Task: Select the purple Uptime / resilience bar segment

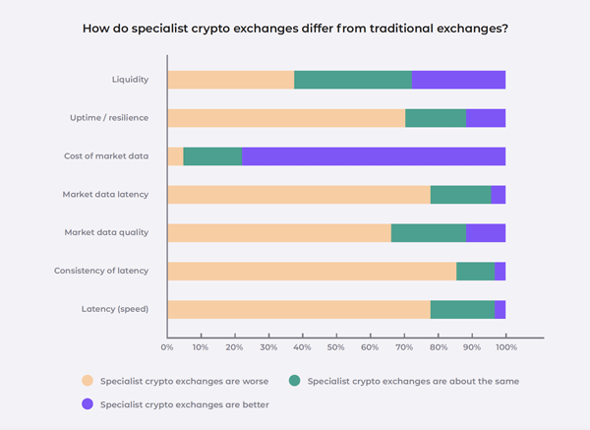Action: 486,118
